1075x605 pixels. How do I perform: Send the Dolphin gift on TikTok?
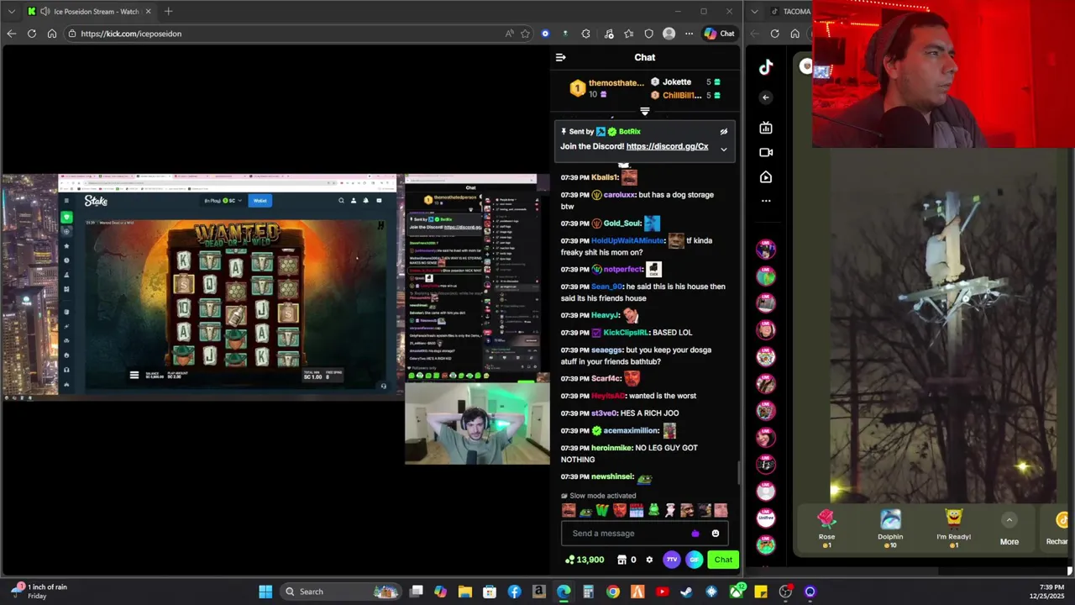(x=890, y=528)
